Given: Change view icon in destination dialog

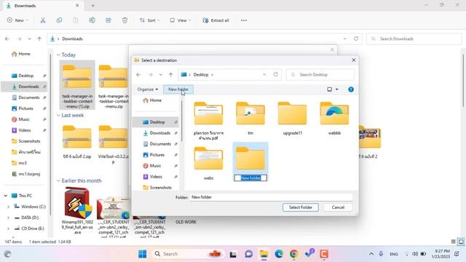Looking at the screenshot, I should [330, 89].
